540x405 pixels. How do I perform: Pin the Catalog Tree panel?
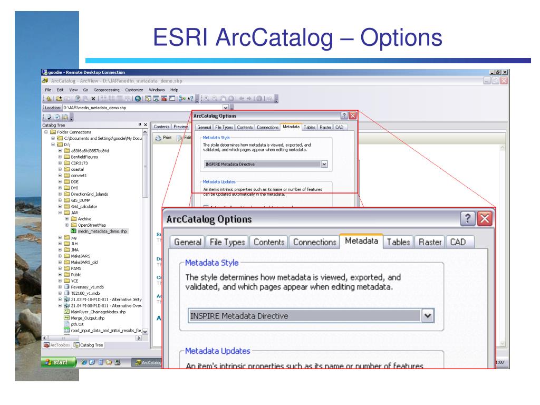140,124
